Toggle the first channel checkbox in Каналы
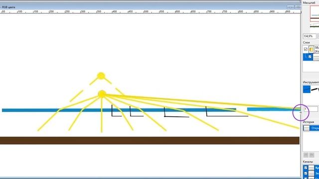Viewport: 319px width, 179px height. tap(306, 168)
